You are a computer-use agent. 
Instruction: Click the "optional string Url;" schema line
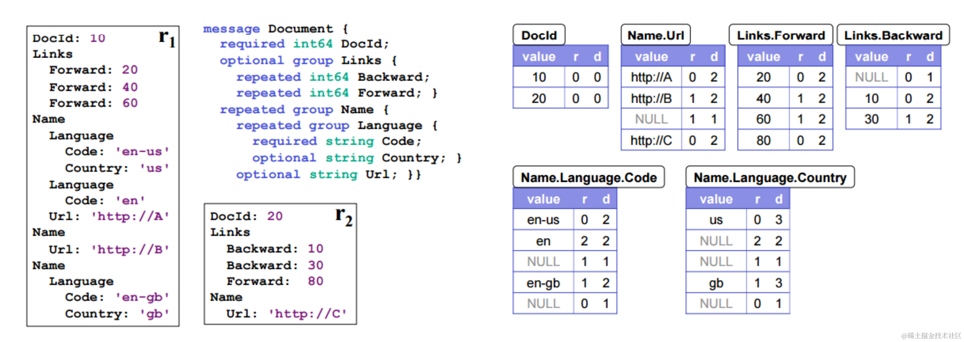pyautogui.click(x=317, y=174)
